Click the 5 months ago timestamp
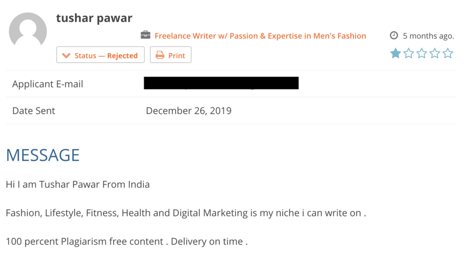Viewport: 466px width, 256px height. coord(429,36)
